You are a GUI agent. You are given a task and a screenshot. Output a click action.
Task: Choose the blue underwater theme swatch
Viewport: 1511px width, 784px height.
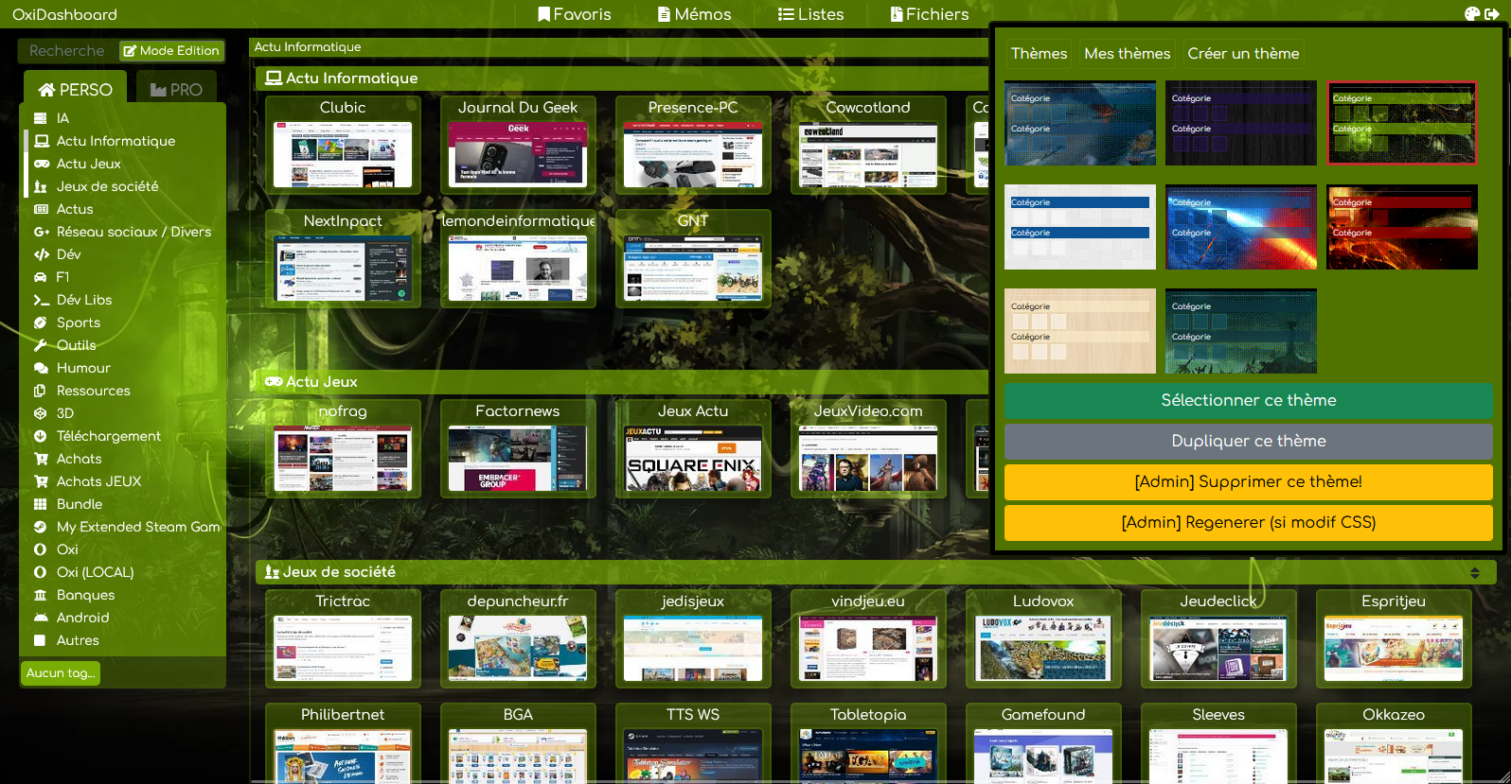(1080, 123)
